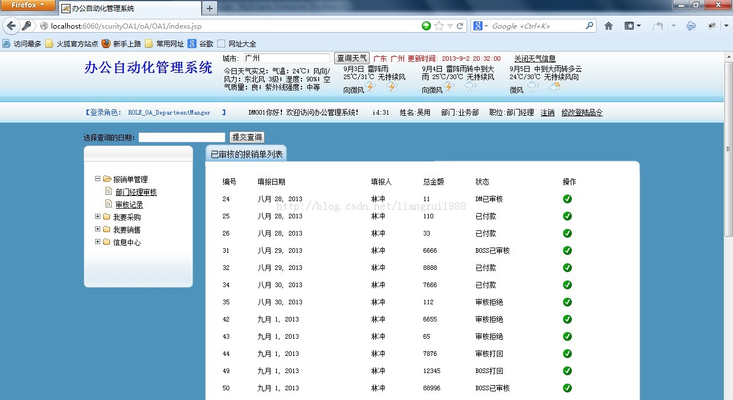Viewport: 733px width, 400px height.
Task: Click the green check icon for record 50
Action: (x=567, y=388)
